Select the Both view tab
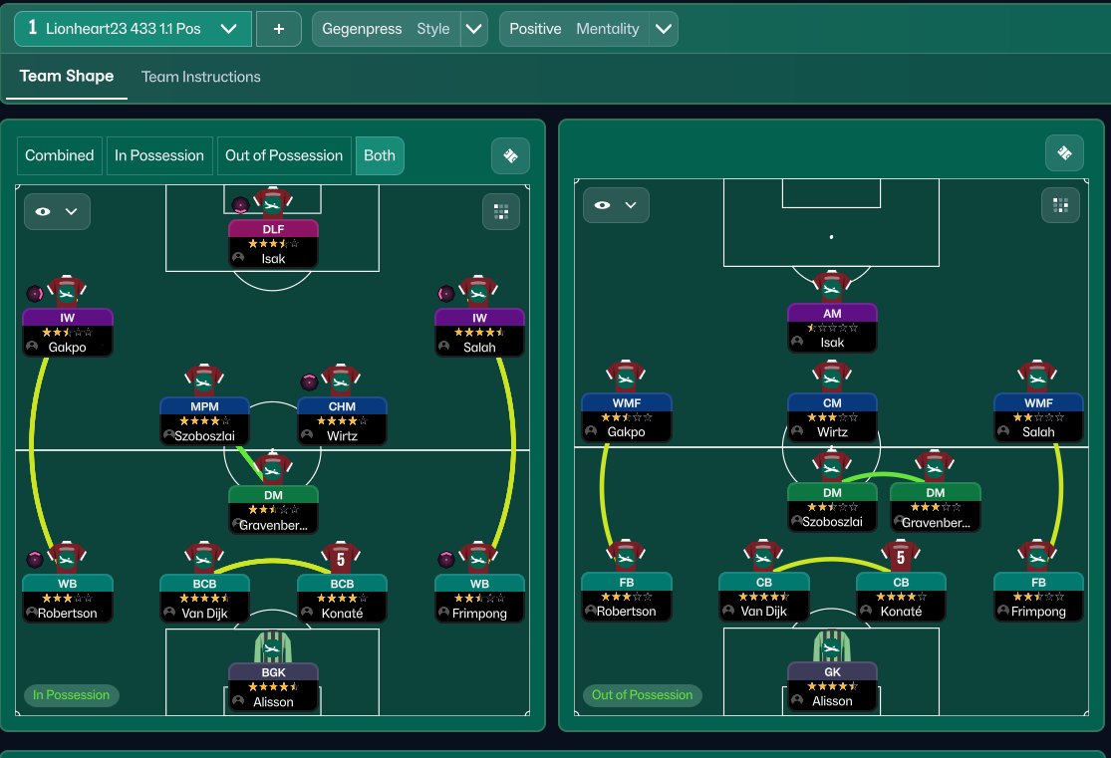 point(380,155)
